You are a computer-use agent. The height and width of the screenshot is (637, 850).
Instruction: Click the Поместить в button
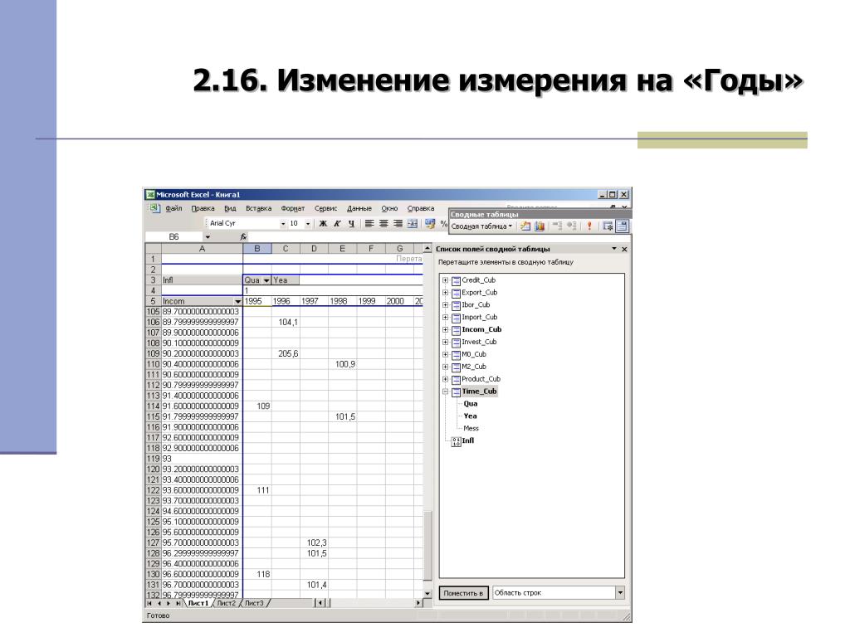point(463,593)
